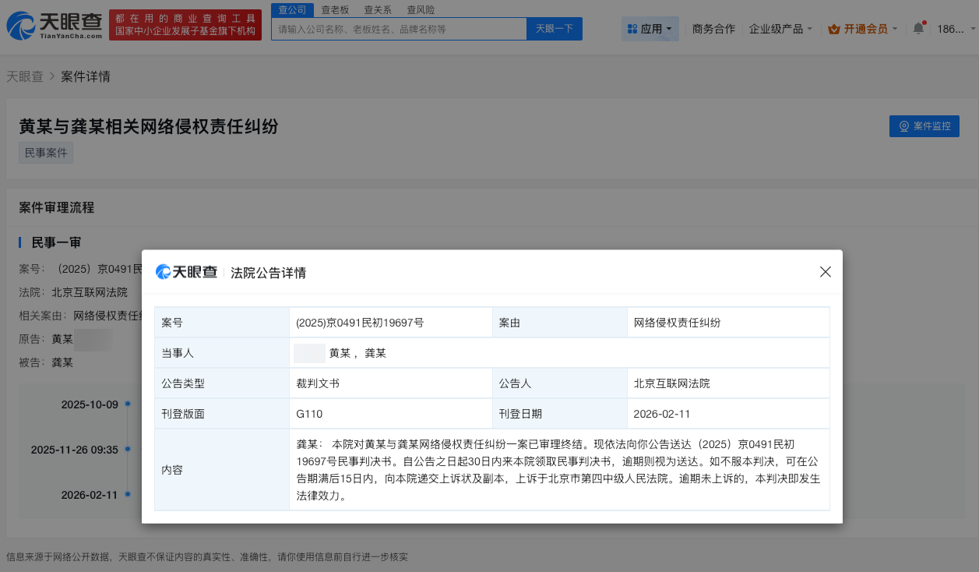The width and height of the screenshot is (979, 572).
Task: Close the 法院公告详情 popup with the X
Action: (825, 272)
